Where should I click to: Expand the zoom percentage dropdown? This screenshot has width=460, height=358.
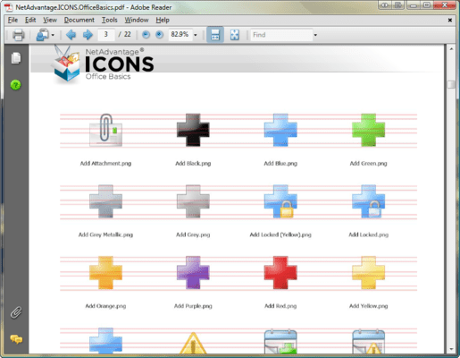pyautogui.click(x=196, y=35)
